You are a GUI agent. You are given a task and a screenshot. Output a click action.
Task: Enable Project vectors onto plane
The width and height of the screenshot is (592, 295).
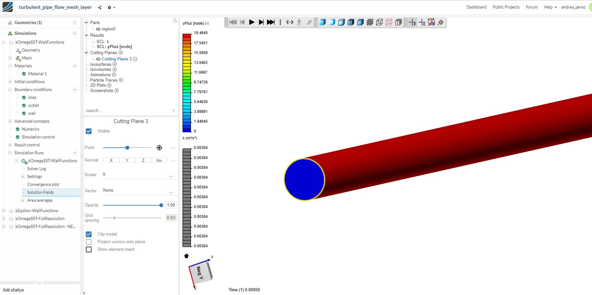(89, 242)
